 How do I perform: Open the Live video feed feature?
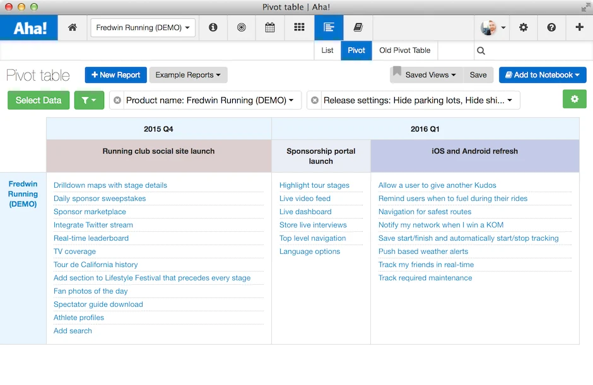click(x=305, y=198)
